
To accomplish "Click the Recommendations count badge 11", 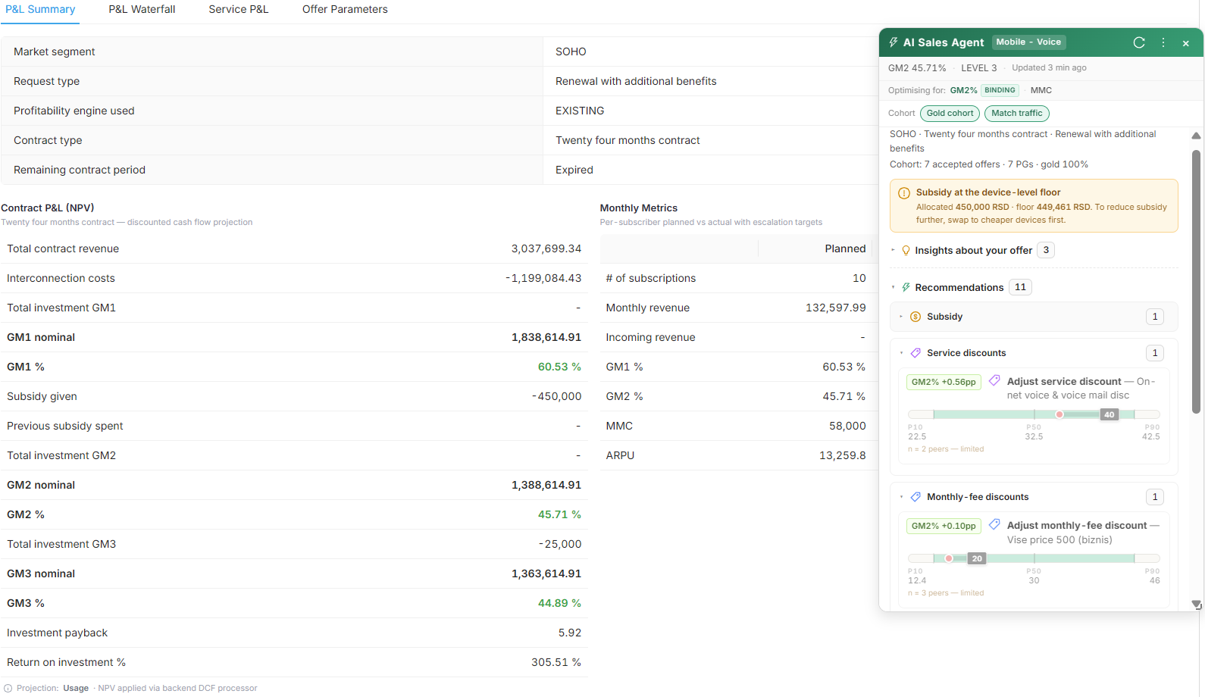I will 1020,287.
